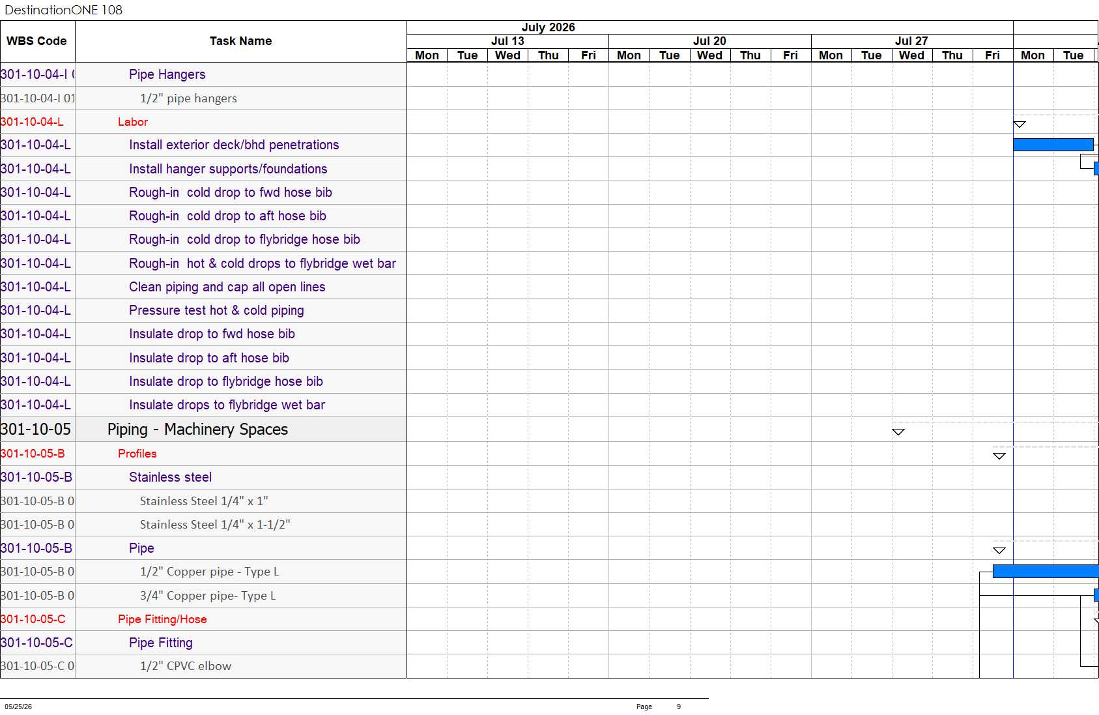Click the Profiles summary triangle marker
This screenshot has height=715, width=1099.
(999, 456)
